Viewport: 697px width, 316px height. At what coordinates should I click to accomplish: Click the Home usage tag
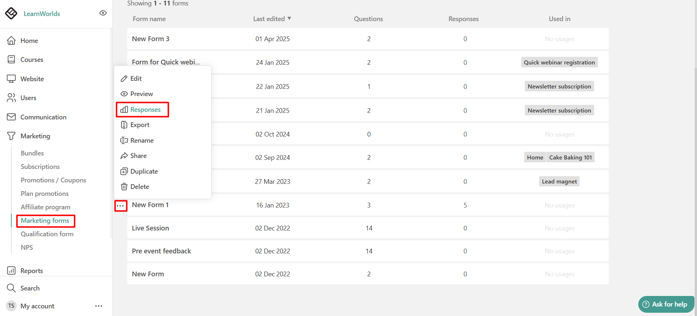pyautogui.click(x=535, y=157)
